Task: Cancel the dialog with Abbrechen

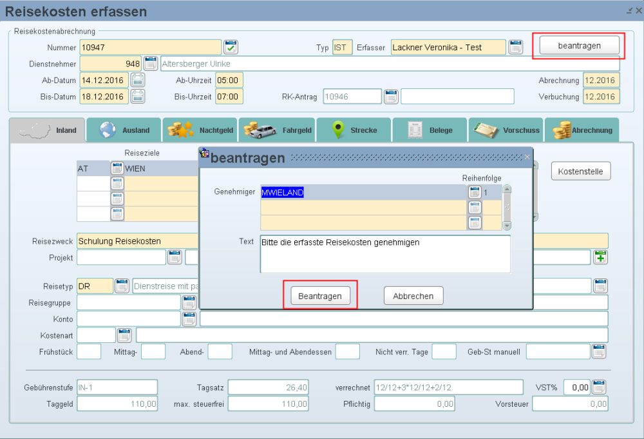Action: [x=413, y=297]
